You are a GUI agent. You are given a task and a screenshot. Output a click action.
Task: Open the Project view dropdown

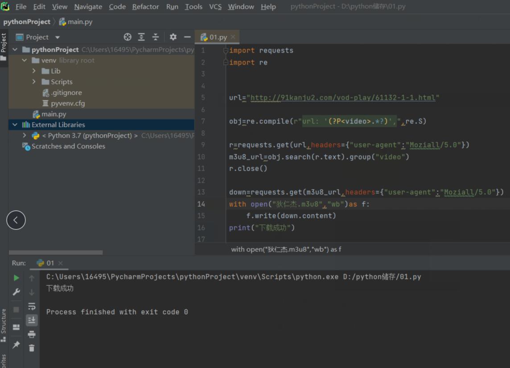point(57,37)
